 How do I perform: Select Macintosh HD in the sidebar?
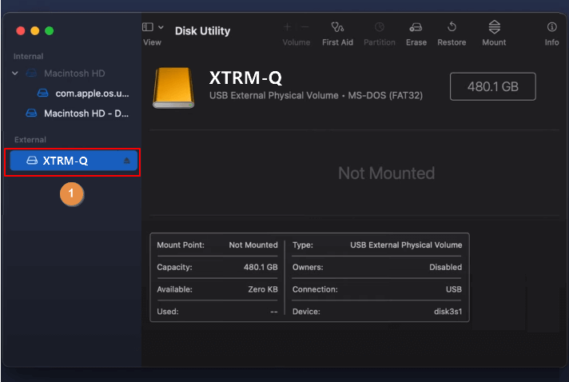point(76,74)
